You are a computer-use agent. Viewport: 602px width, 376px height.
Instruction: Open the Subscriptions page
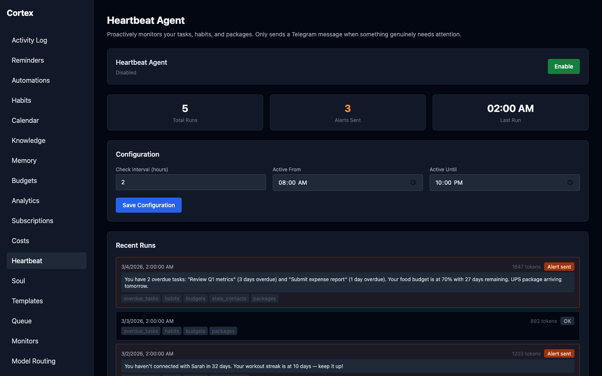click(32, 221)
